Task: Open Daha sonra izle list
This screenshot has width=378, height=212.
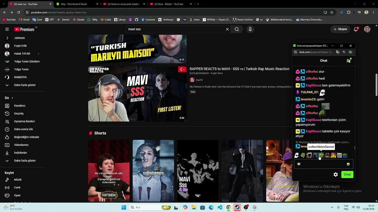Action: pyautogui.click(x=23, y=129)
